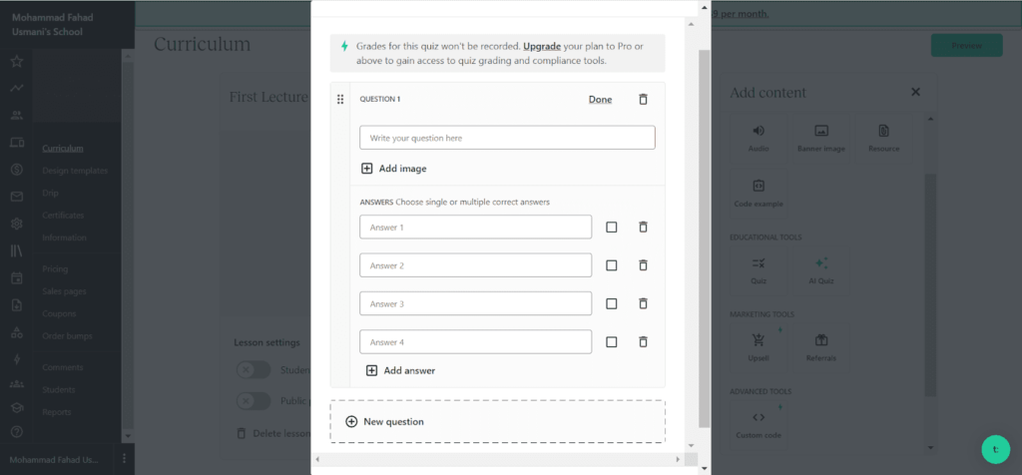This screenshot has width=1022, height=475.
Task: Add the Referrals marketing tool
Action: (821, 347)
